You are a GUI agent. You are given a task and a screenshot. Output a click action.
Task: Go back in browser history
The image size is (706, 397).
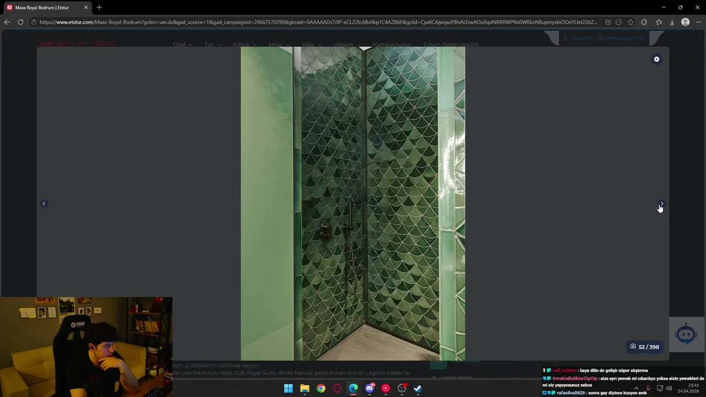coord(7,22)
